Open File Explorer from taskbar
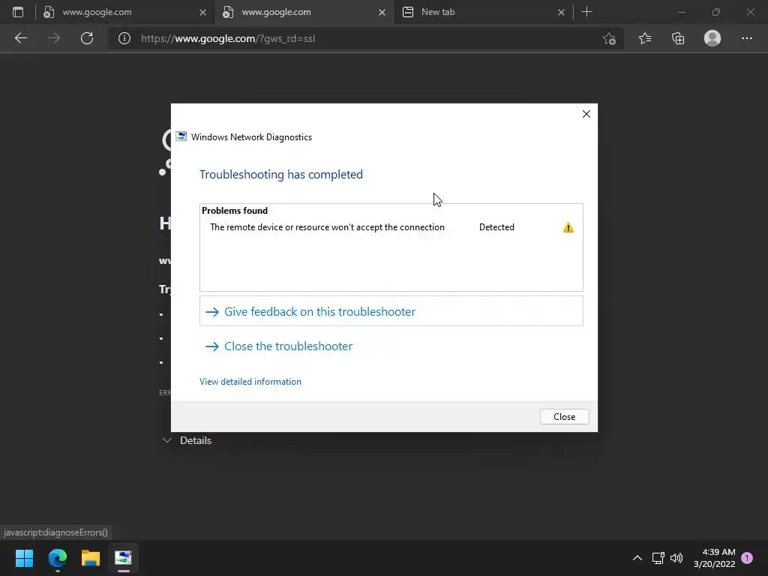The height and width of the screenshot is (576, 768). click(x=91, y=558)
